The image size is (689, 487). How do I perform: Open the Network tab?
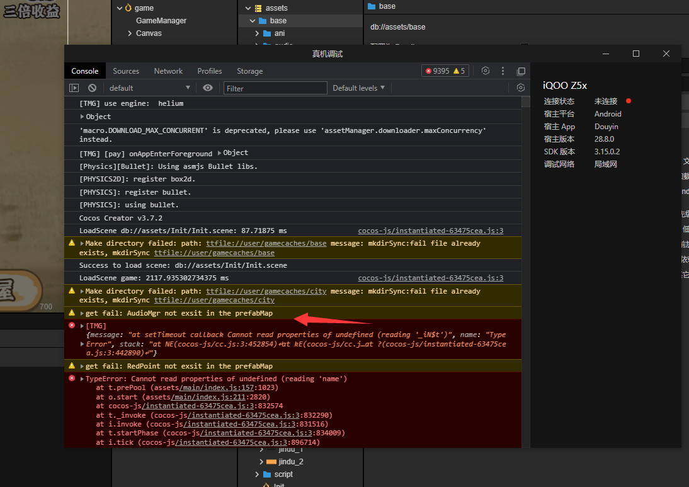click(x=168, y=71)
